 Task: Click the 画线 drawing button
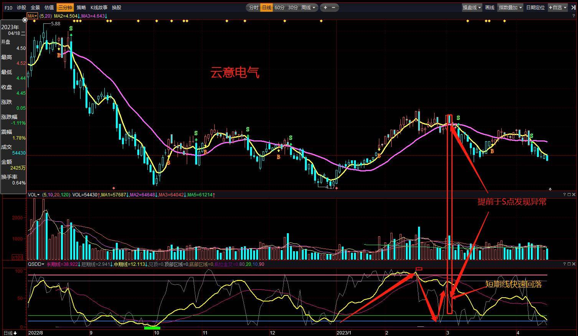490,7
